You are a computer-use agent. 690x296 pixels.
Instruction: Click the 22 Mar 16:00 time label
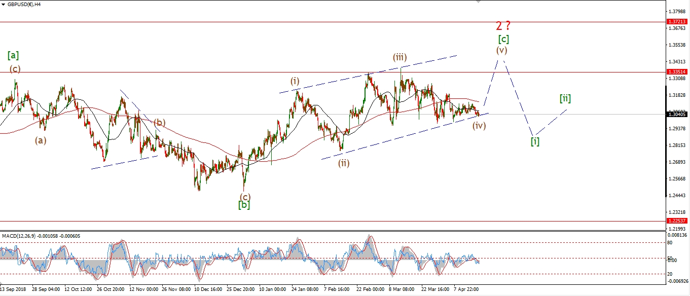[435, 290]
